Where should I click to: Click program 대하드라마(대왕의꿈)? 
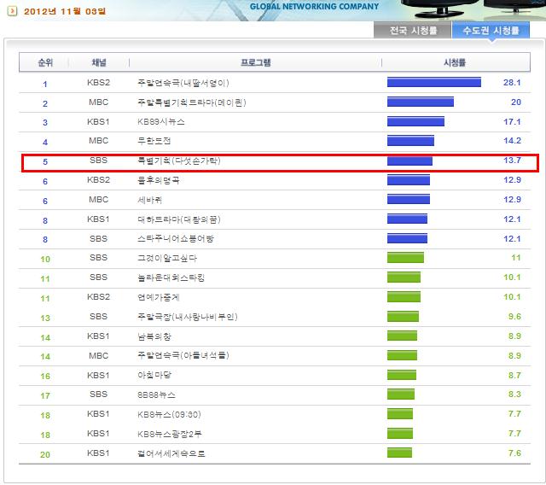click(179, 219)
